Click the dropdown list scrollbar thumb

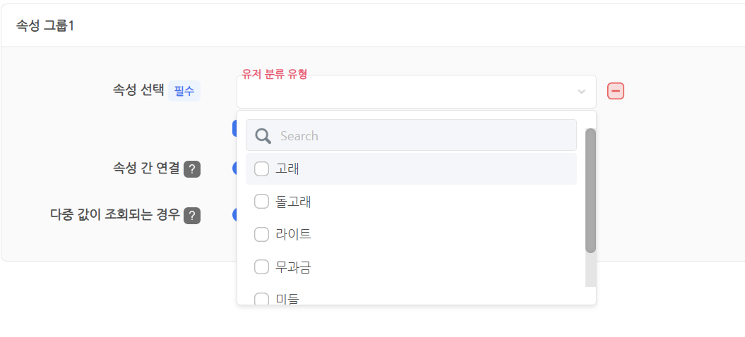click(x=590, y=190)
